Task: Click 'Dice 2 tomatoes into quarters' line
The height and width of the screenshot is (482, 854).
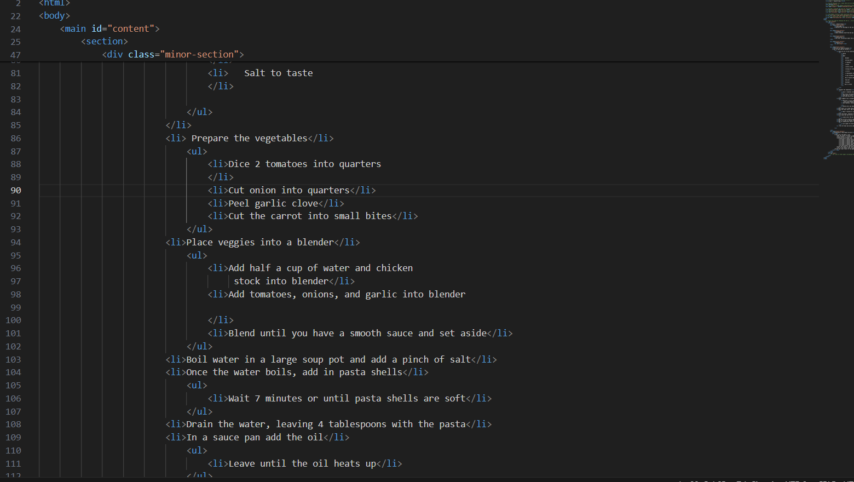Action: (x=304, y=164)
